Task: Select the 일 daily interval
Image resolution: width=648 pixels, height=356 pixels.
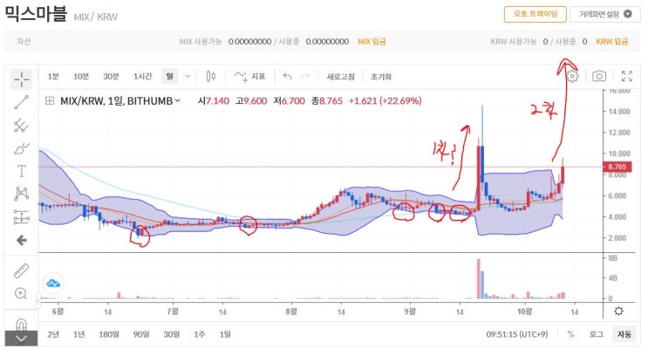Action: tap(169, 77)
